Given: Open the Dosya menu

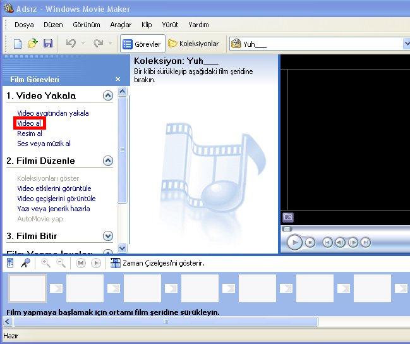Looking at the screenshot, I should pyautogui.click(x=24, y=25).
